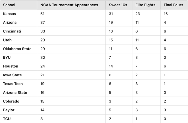Click the School column header
The width and height of the screenshot is (188, 123).
[x=9, y=5]
